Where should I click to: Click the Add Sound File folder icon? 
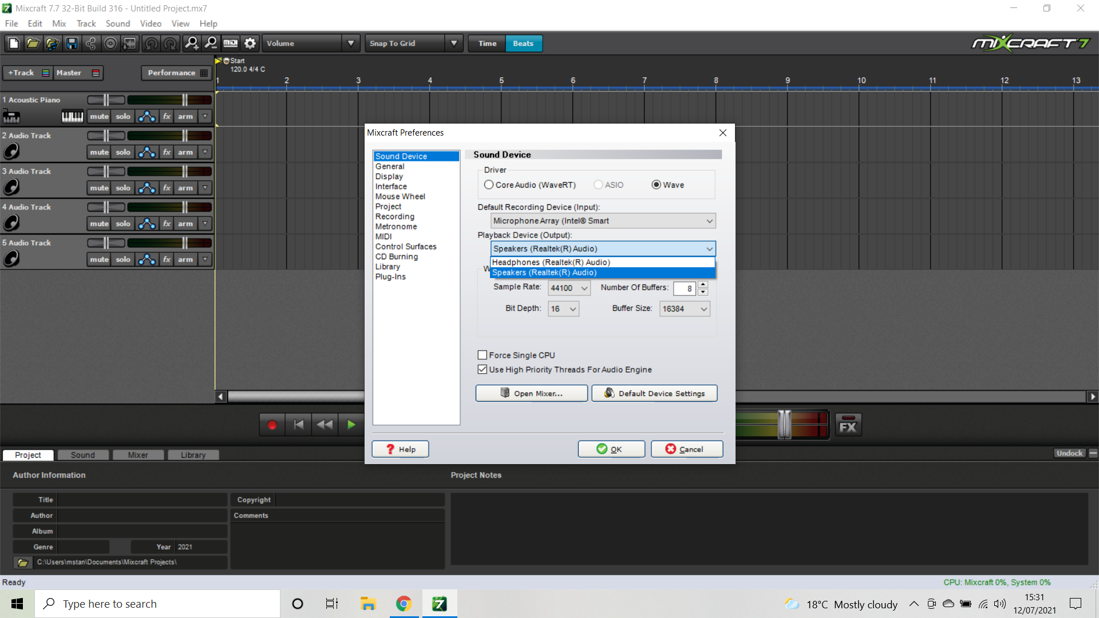click(52, 43)
